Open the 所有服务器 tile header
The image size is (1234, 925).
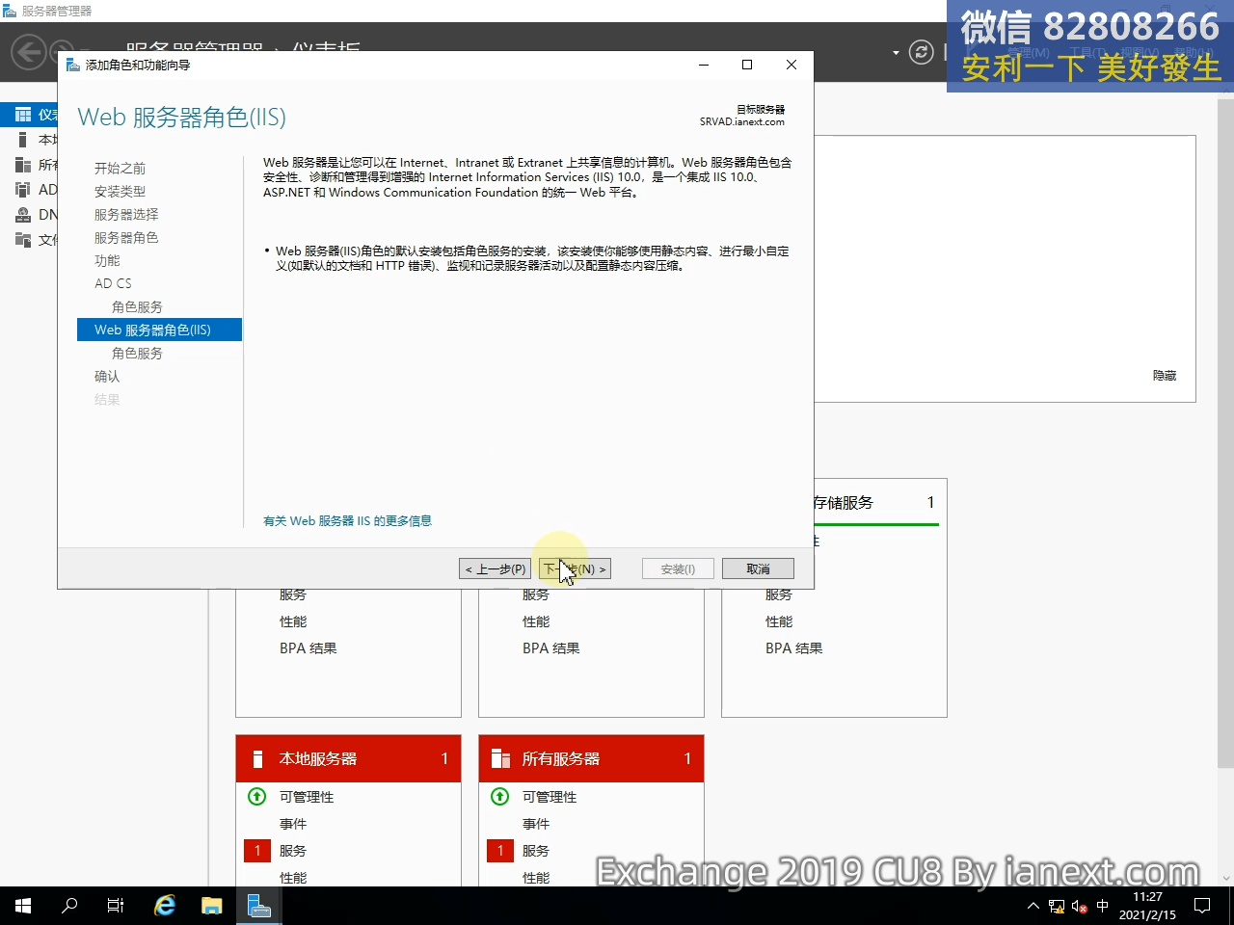(591, 758)
